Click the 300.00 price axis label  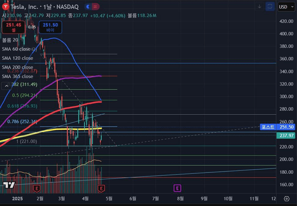pos(286,97)
